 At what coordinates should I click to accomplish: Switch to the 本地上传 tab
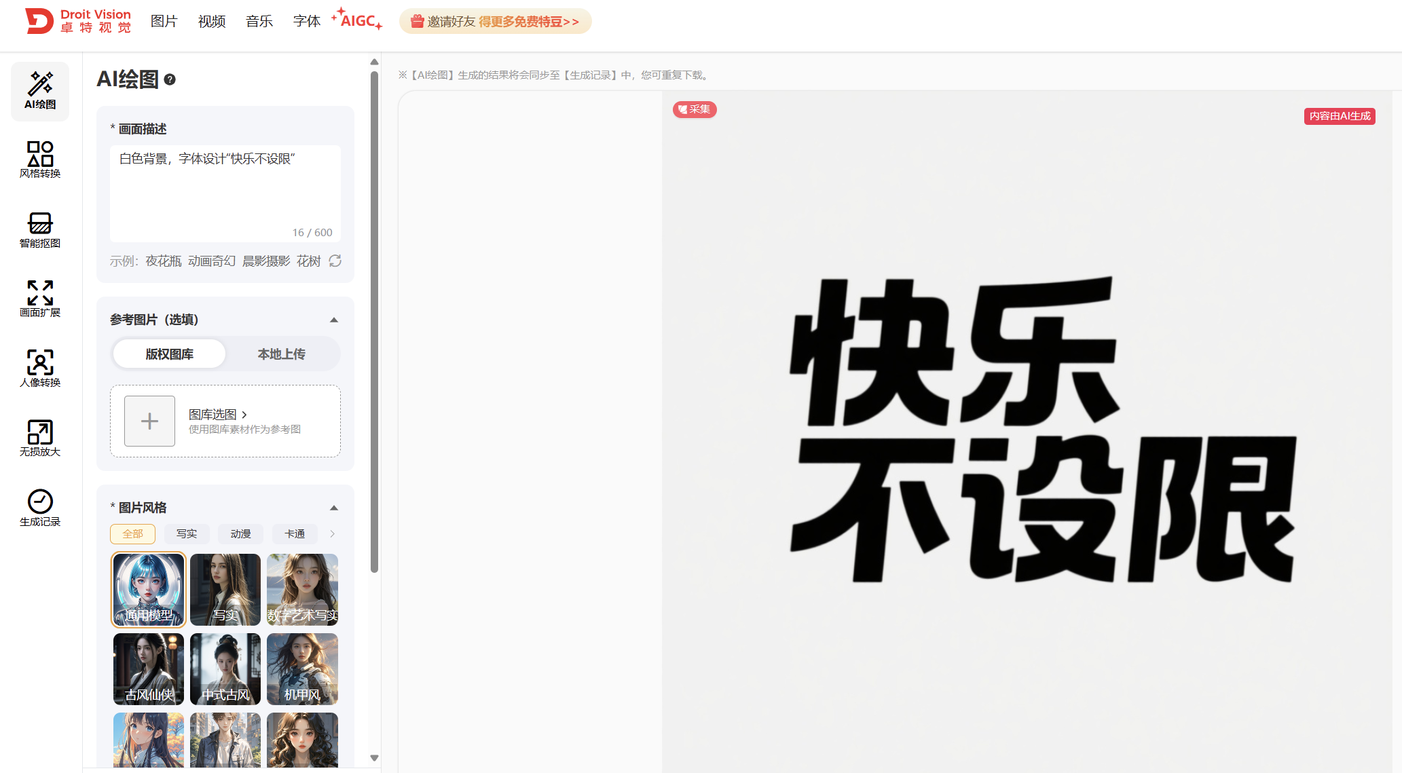point(282,354)
